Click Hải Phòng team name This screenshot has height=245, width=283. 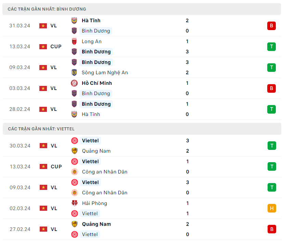[94, 203]
